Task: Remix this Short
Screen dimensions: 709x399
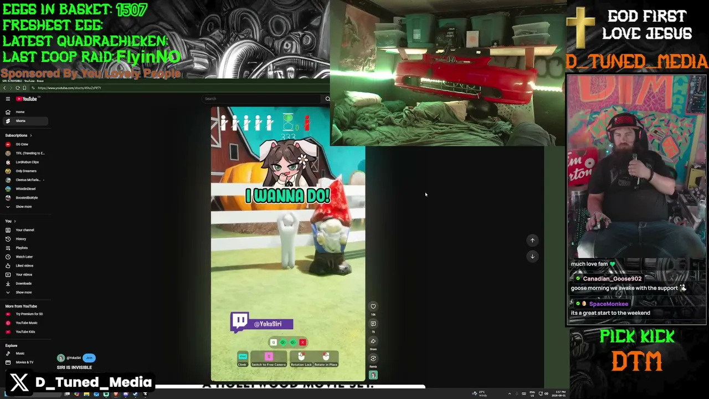Action: coord(373,359)
